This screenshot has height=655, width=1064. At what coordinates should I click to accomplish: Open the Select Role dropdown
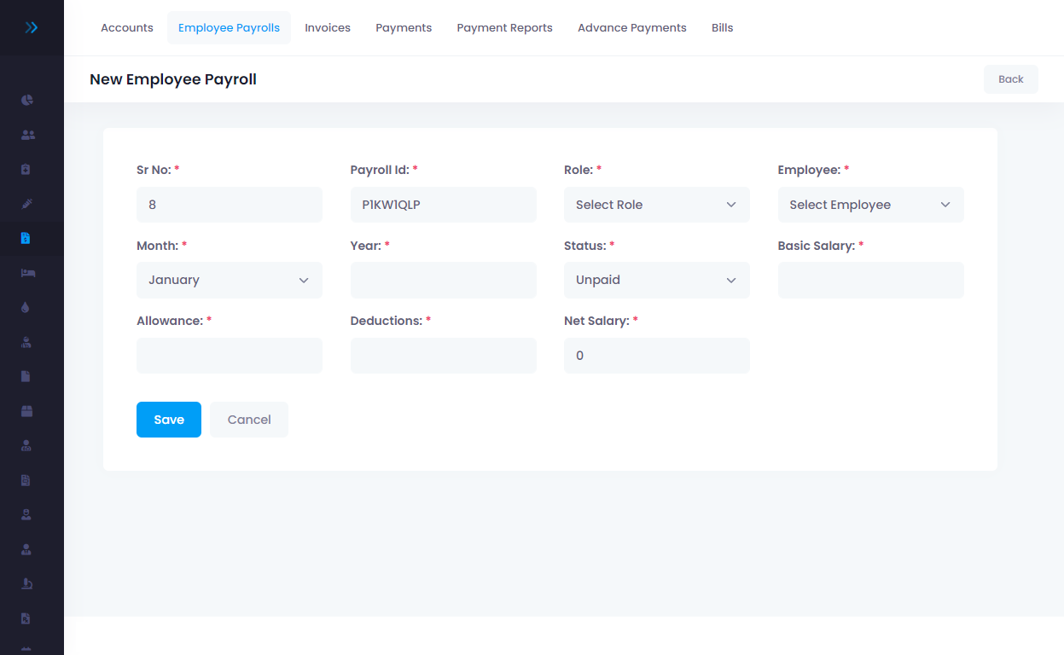pyautogui.click(x=655, y=205)
